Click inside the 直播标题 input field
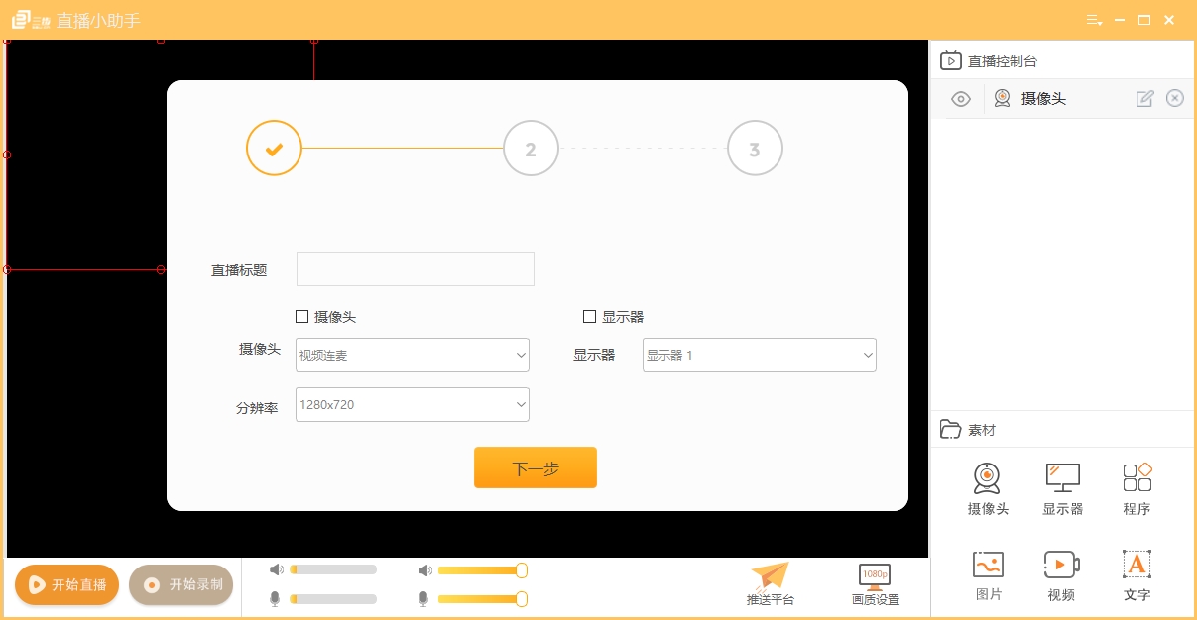This screenshot has height=620, width=1197. (x=415, y=268)
